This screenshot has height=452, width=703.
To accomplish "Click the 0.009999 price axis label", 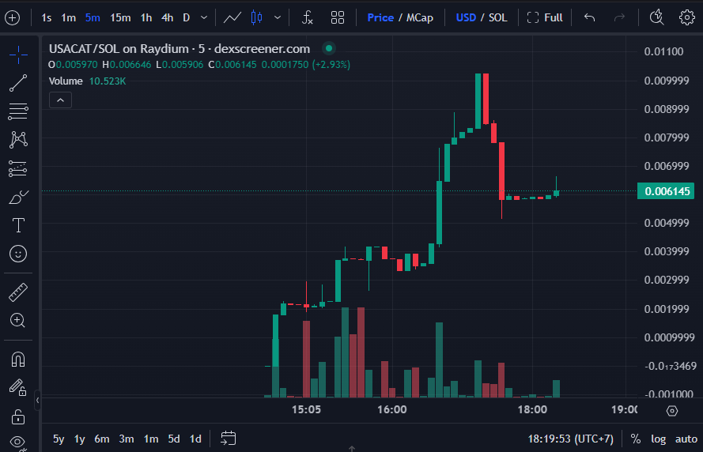I will click(x=667, y=81).
